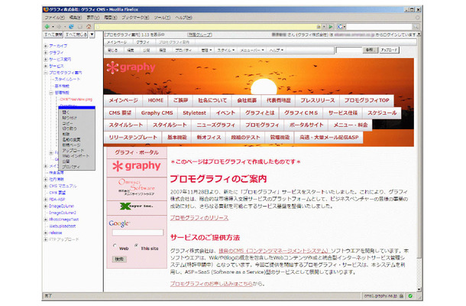This screenshot has height=306, width=466.
Task: Click the 検索 button under the Google box
Action: point(119,259)
